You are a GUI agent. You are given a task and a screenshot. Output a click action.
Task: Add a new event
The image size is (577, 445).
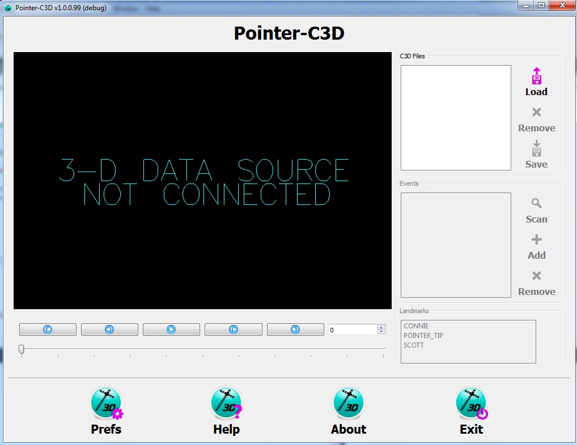(x=537, y=247)
